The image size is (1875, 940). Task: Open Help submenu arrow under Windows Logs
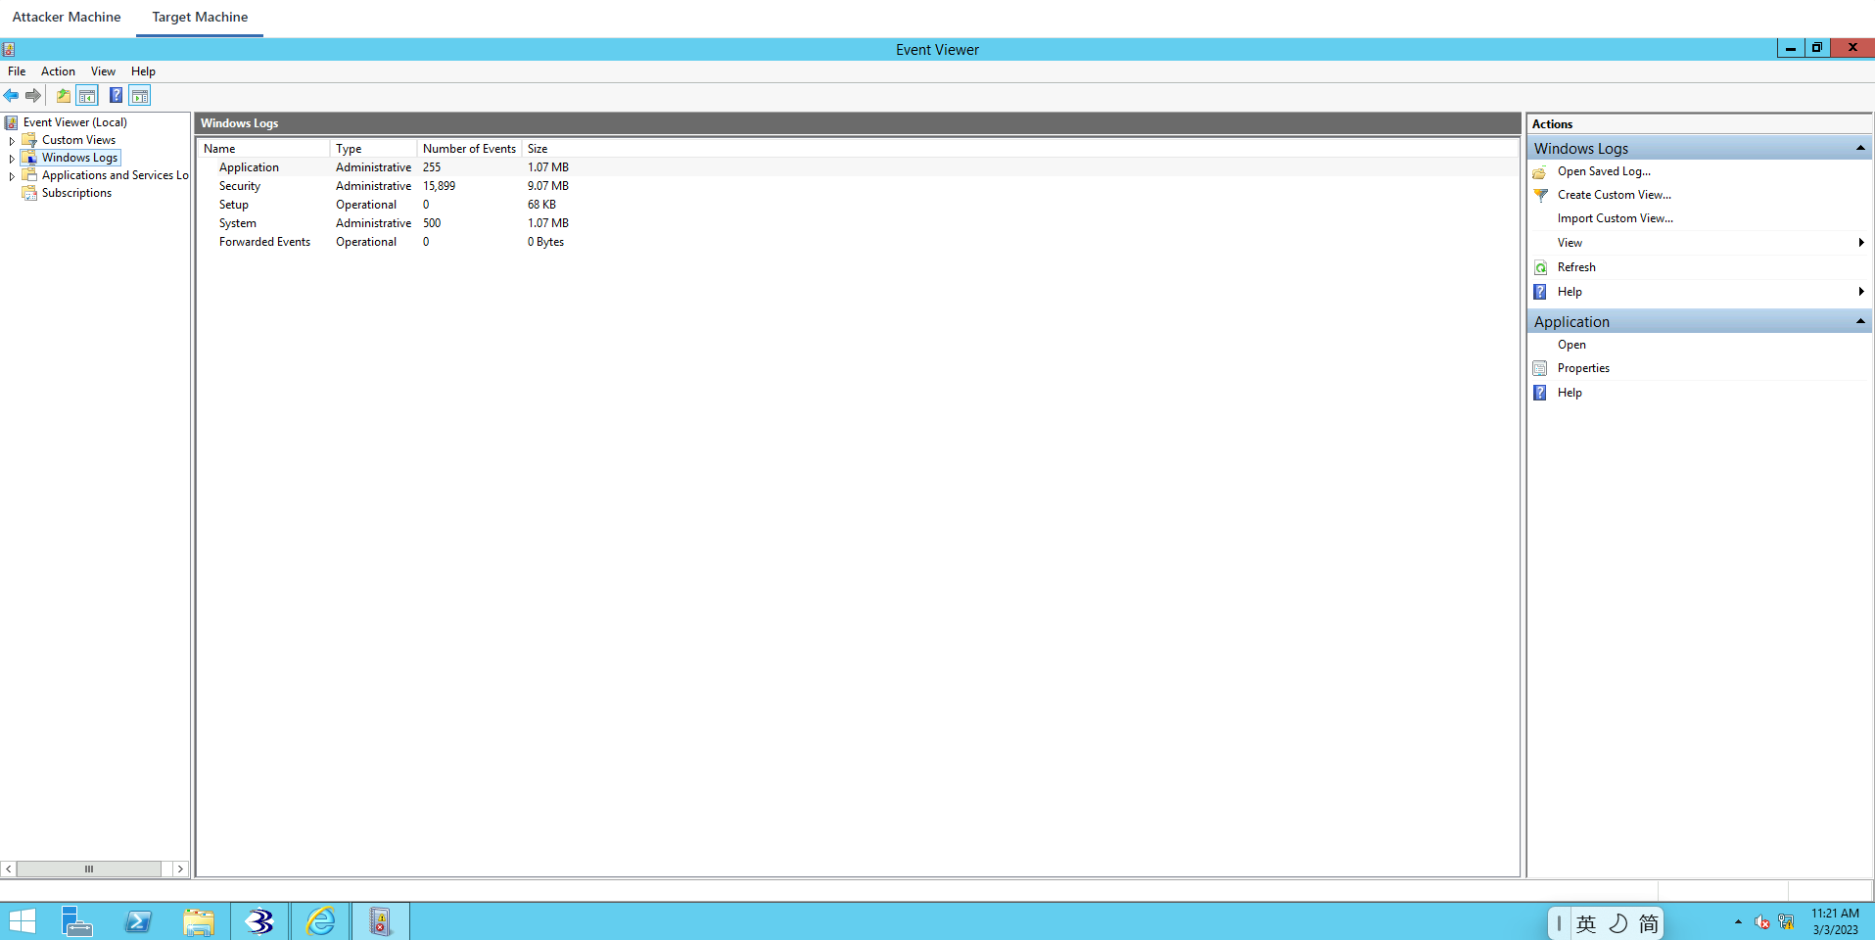point(1860,292)
